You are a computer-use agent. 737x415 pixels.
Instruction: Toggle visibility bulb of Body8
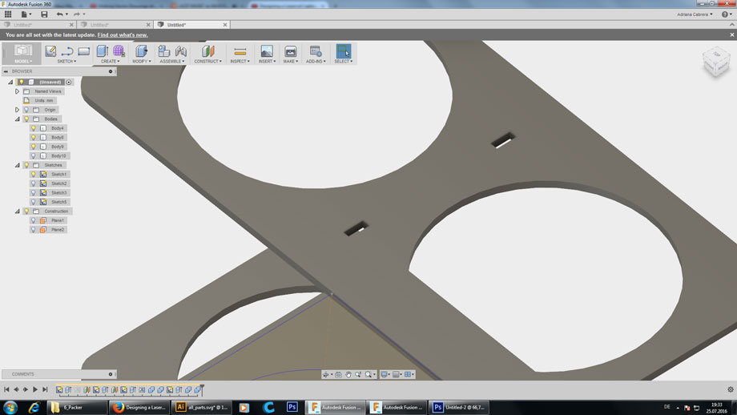click(34, 137)
